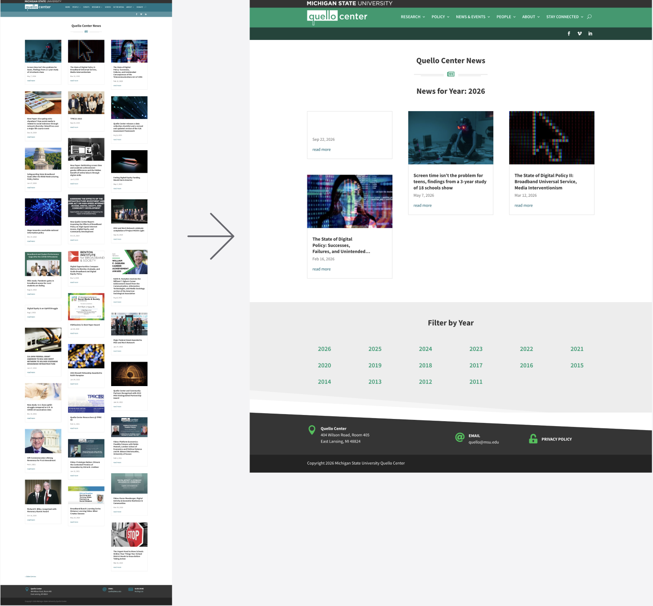Open read more under Sep 22, 2026

point(322,150)
